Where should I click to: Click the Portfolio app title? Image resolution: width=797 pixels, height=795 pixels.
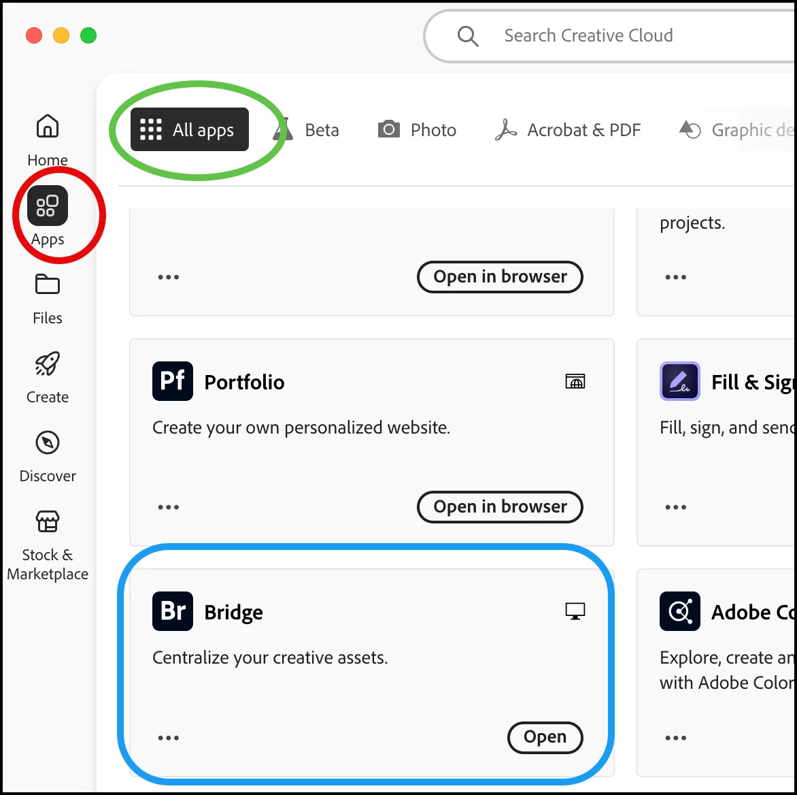point(244,382)
